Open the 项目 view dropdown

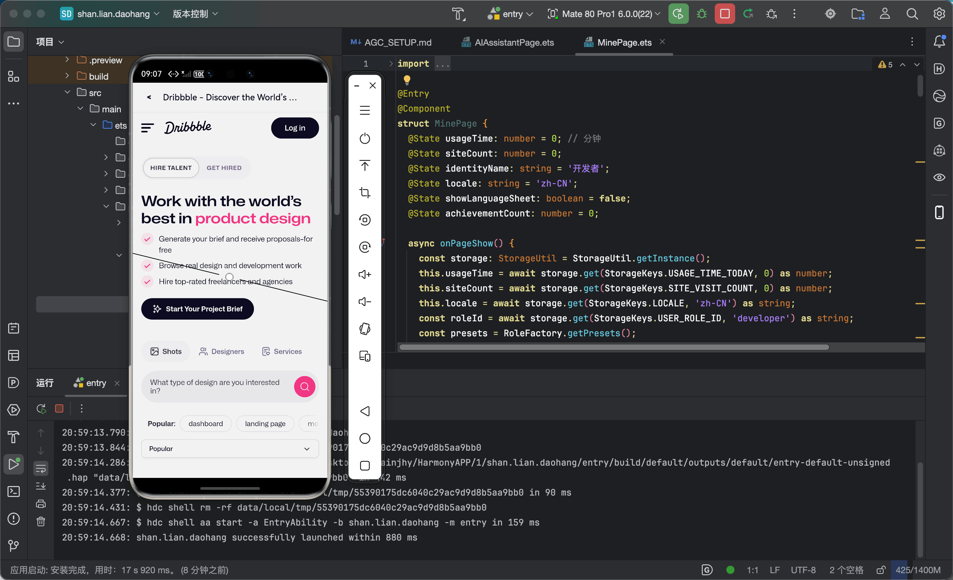click(x=50, y=42)
